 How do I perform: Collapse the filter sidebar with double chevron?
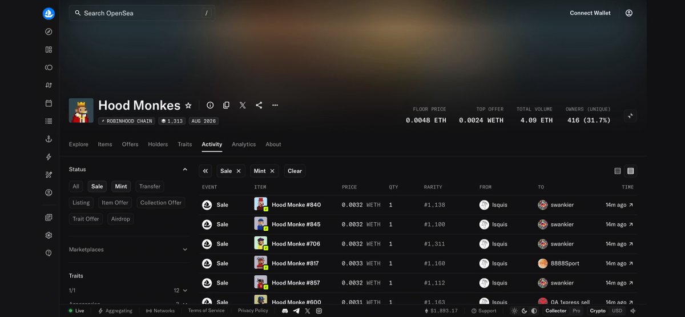[205, 171]
